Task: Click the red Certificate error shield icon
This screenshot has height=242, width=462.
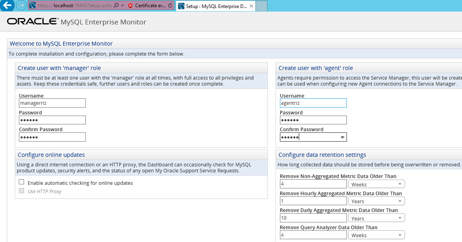Action: (x=130, y=6)
